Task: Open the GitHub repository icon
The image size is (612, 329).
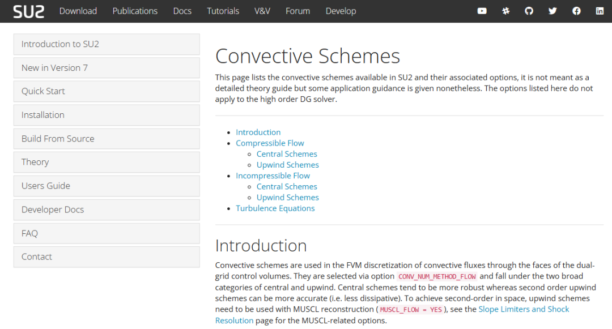Action: (529, 11)
